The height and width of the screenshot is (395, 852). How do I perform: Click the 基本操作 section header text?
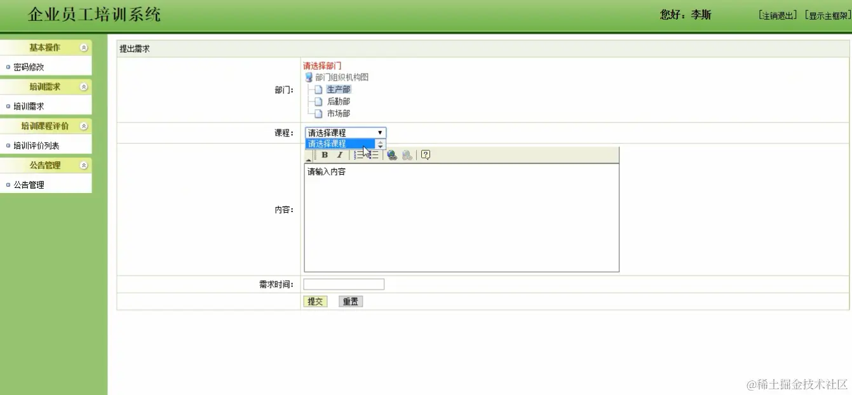pyautogui.click(x=44, y=48)
